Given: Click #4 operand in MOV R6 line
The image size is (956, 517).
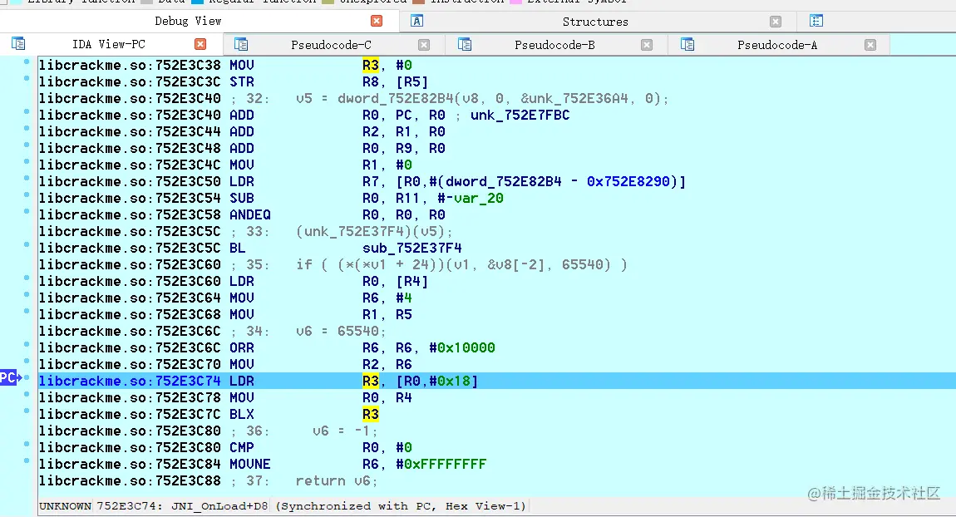Looking at the screenshot, I should tap(404, 298).
